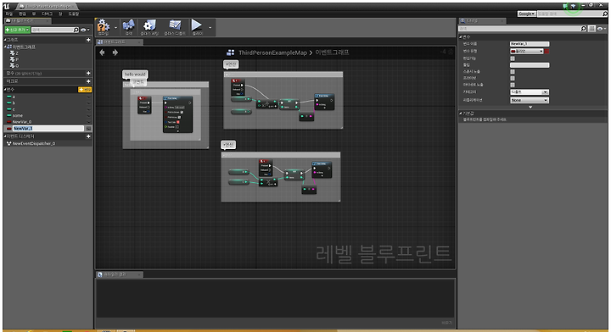Click the Unreal Engine logo icon
Image resolution: width=611 pixels, height=332 pixels.
coord(7,6)
